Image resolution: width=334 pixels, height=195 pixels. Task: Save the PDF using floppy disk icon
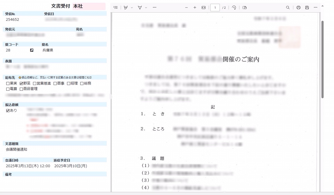307,8
